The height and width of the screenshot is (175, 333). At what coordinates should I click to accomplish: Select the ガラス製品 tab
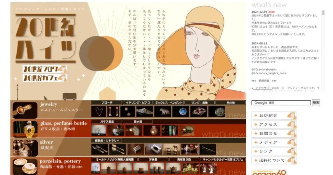107,121
